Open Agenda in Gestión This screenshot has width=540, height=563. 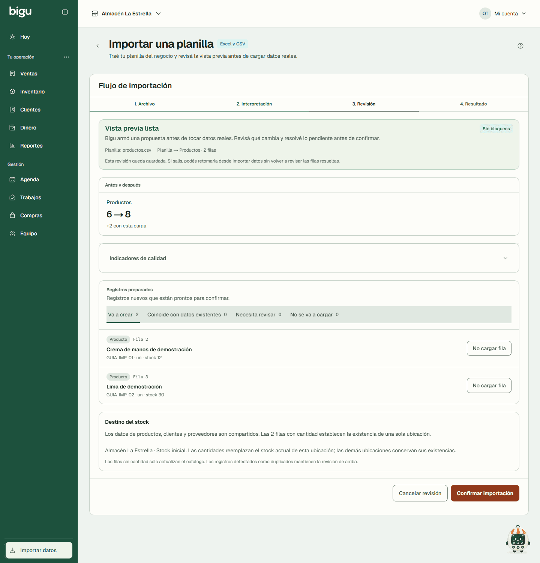click(39, 179)
